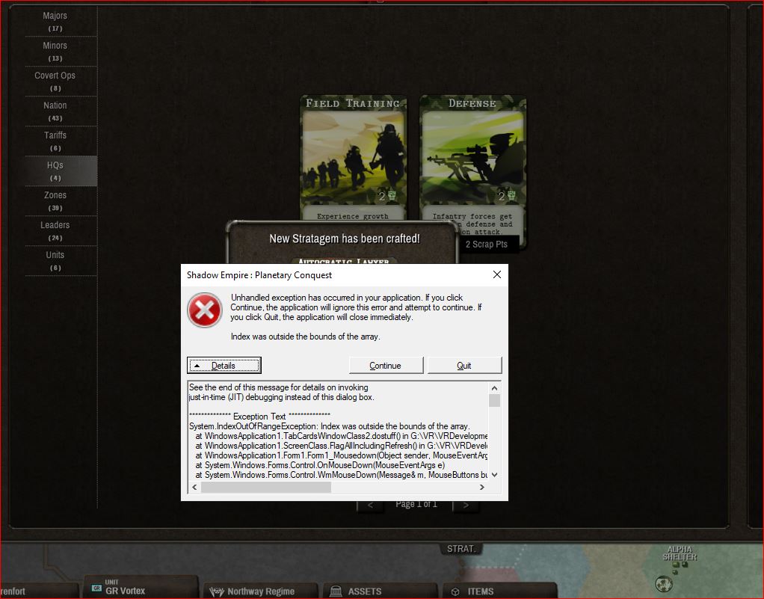Viewport: 764px width, 599px height.
Task: Open the Units category
Action: [55, 261]
